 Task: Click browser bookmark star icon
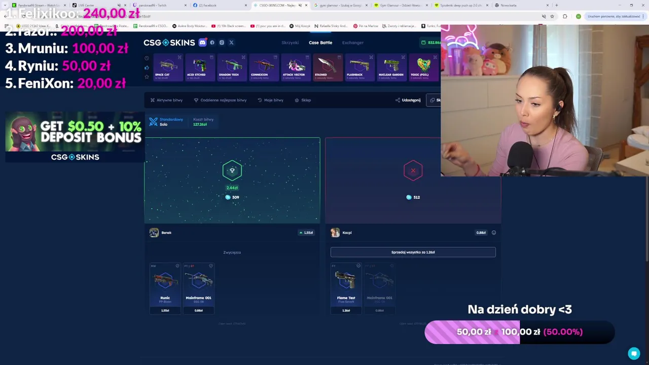[552, 16]
